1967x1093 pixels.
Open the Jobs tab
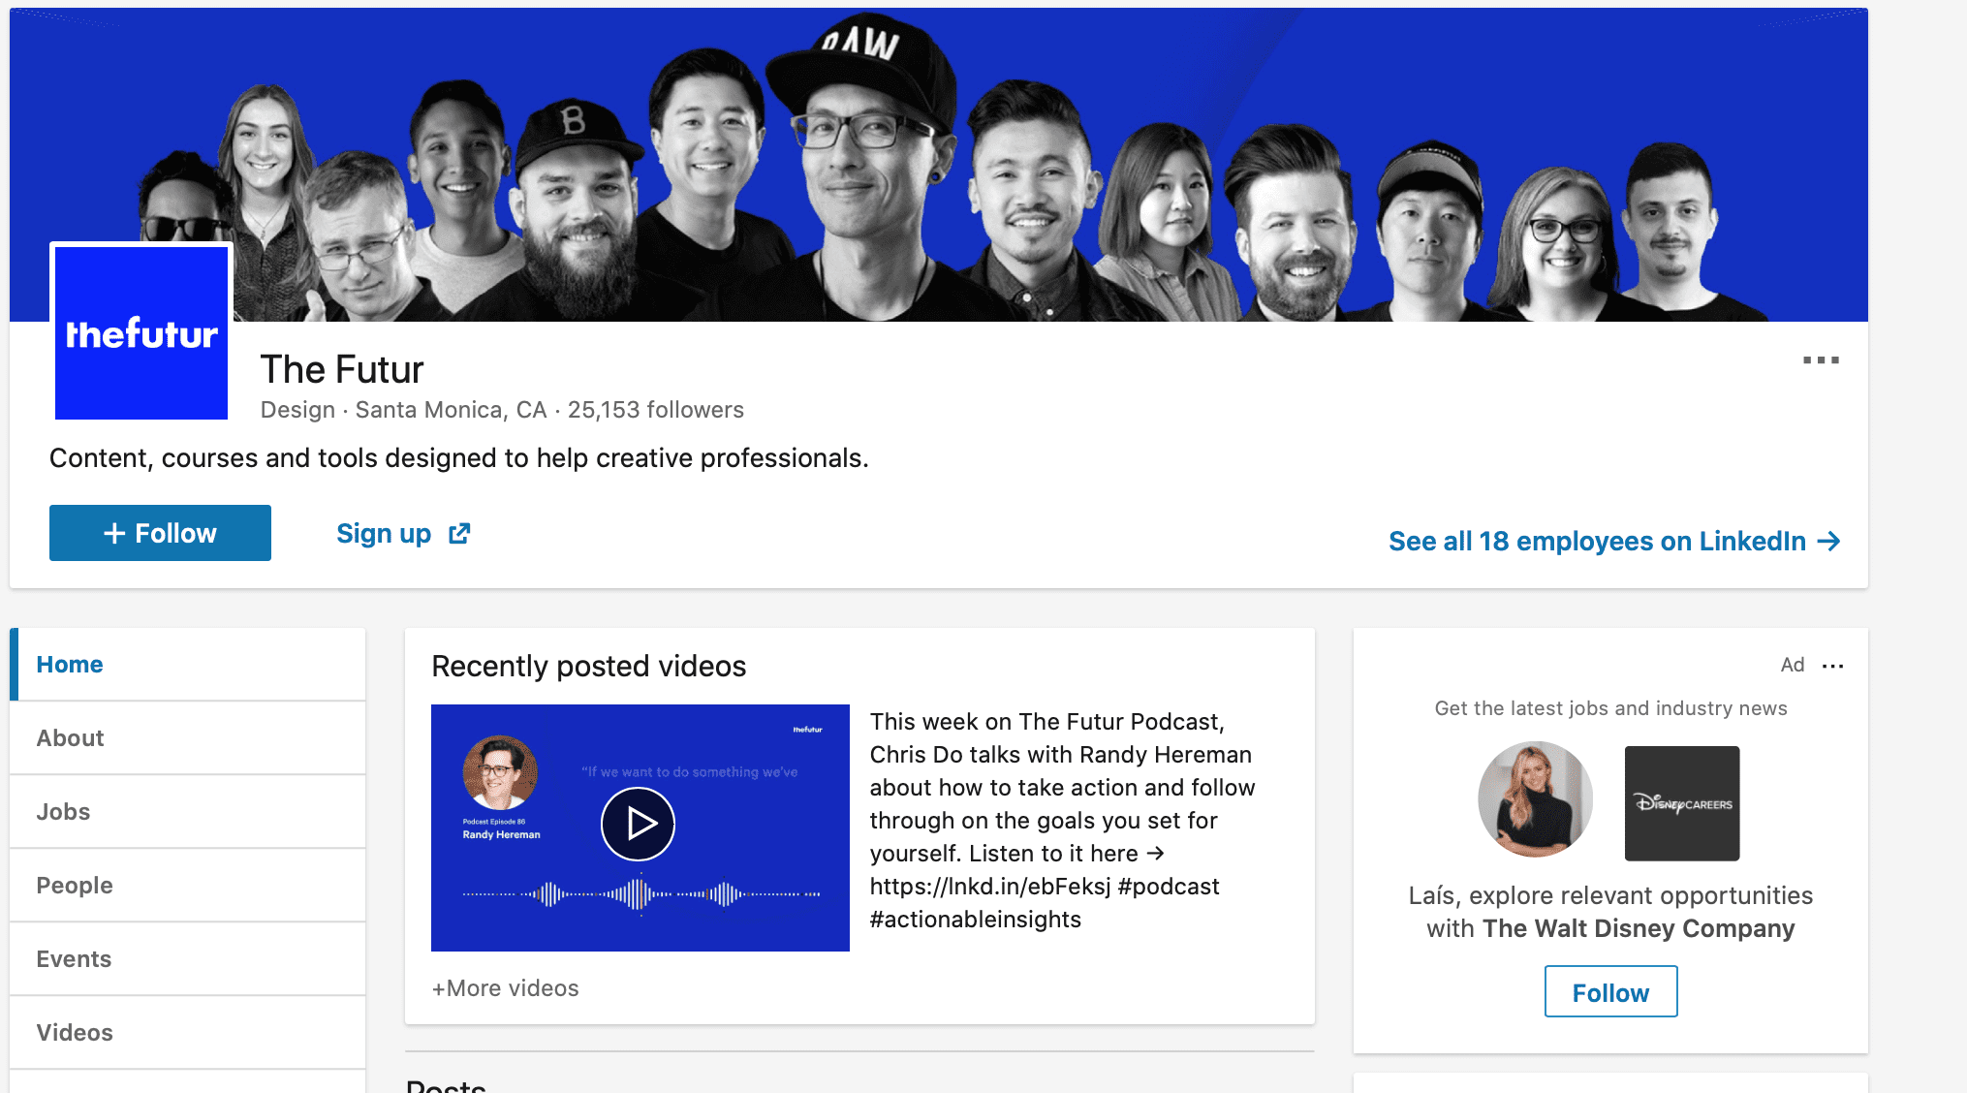188,812
